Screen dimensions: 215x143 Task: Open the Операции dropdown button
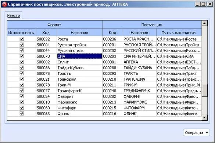pos(196,133)
